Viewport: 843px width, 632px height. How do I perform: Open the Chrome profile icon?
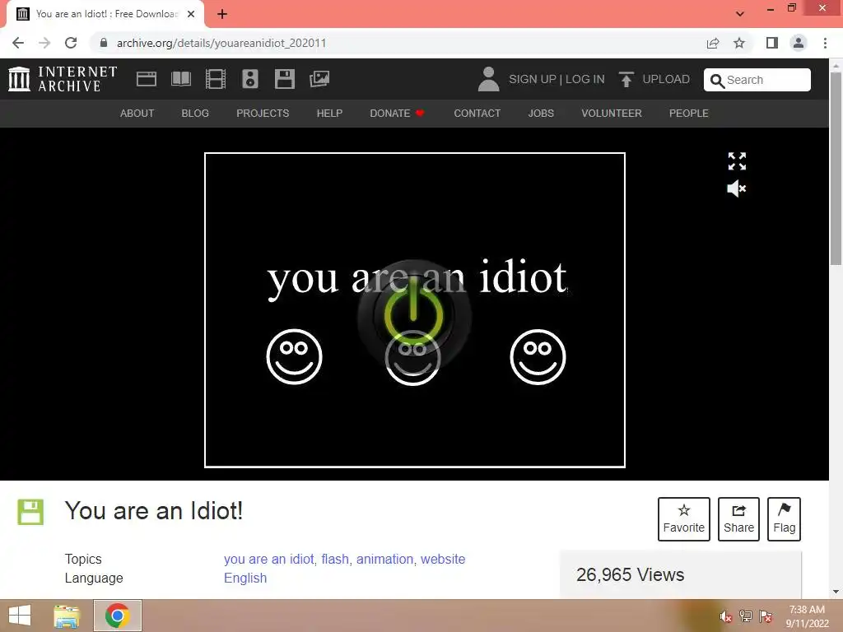(x=799, y=43)
